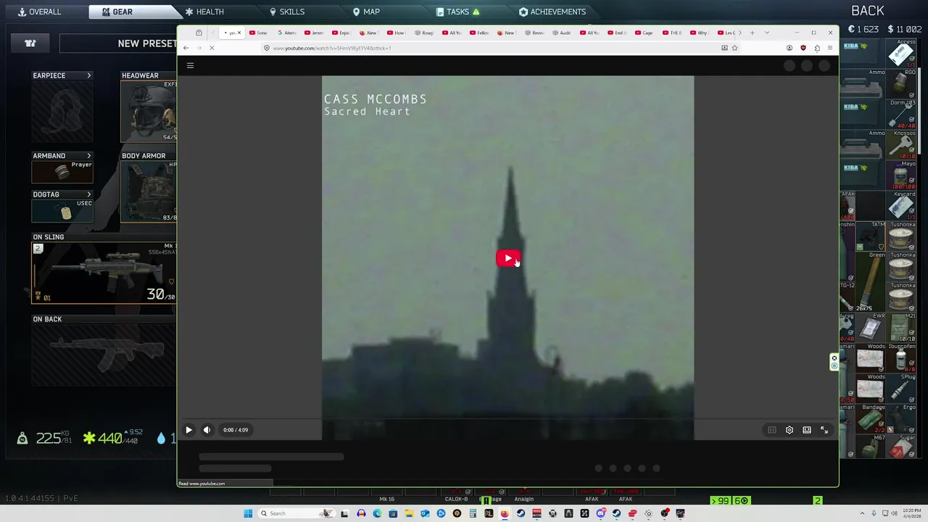This screenshot has width=928, height=522.
Task: Switch video to fullscreen mode
Action: (824, 430)
